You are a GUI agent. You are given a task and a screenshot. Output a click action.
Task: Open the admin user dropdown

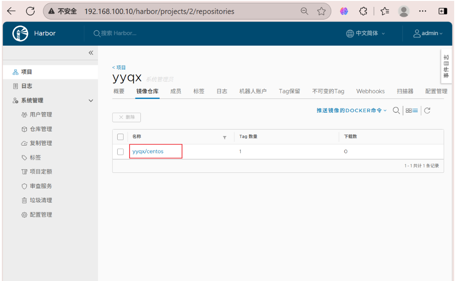tap(428, 33)
